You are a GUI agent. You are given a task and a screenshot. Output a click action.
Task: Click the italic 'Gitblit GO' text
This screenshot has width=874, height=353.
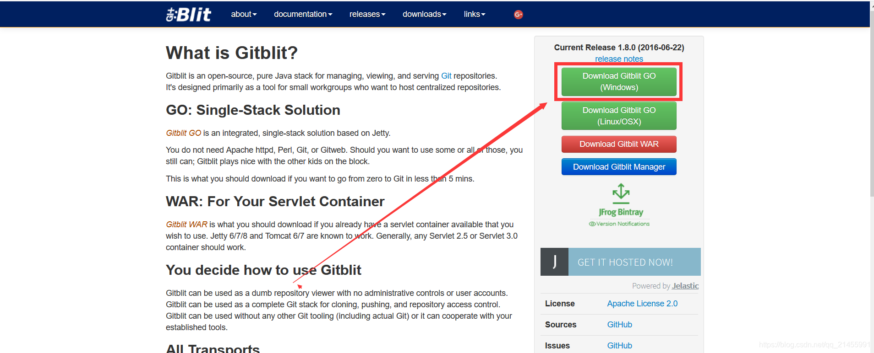point(183,133)
